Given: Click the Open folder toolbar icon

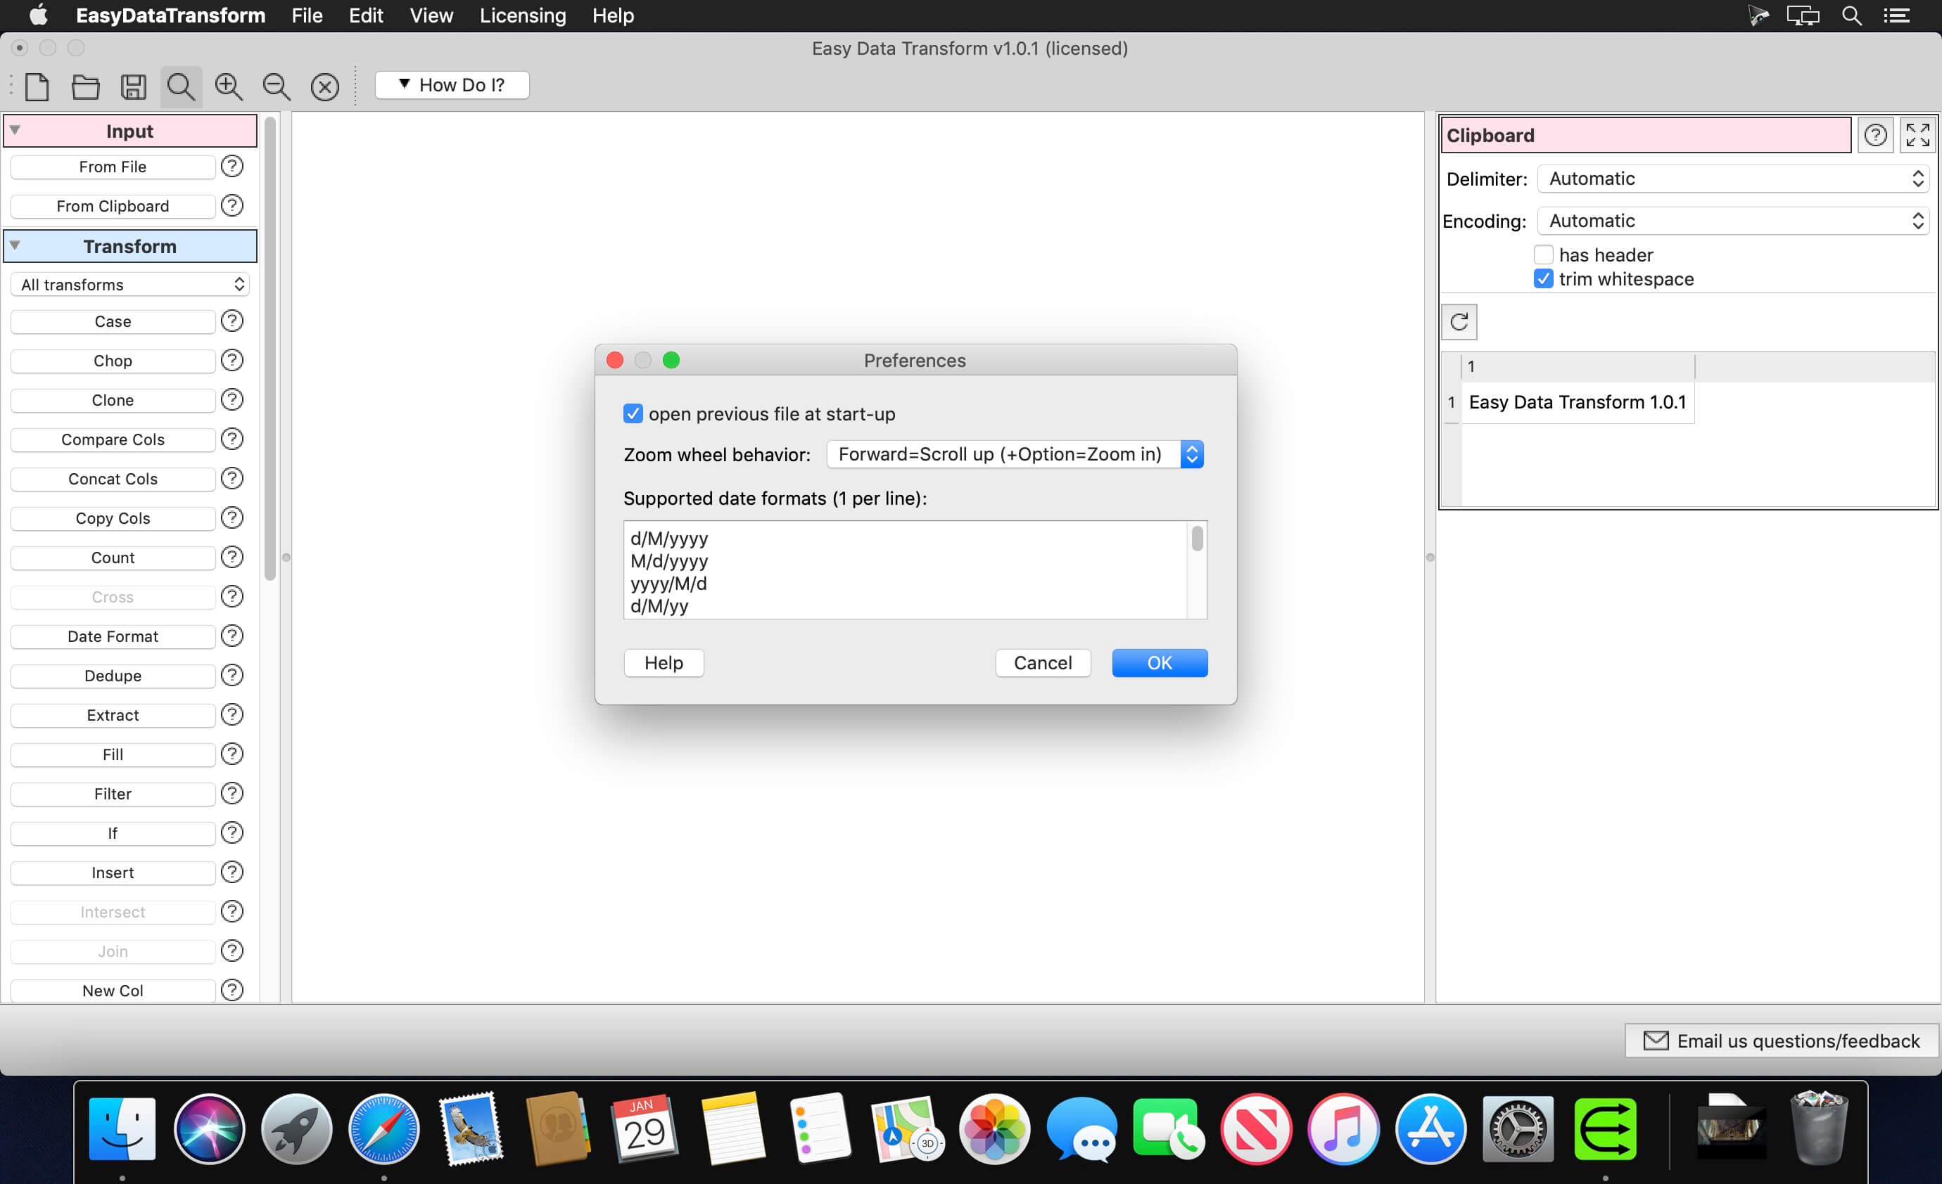Looking at the screenshot, I should (x=85, y=86).
